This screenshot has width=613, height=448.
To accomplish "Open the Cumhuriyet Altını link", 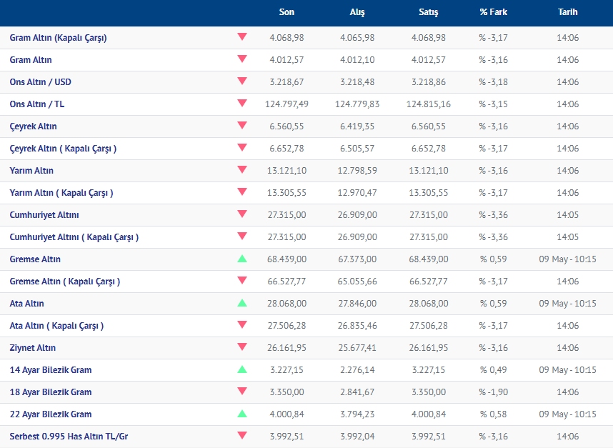I will tap(44, 215).
